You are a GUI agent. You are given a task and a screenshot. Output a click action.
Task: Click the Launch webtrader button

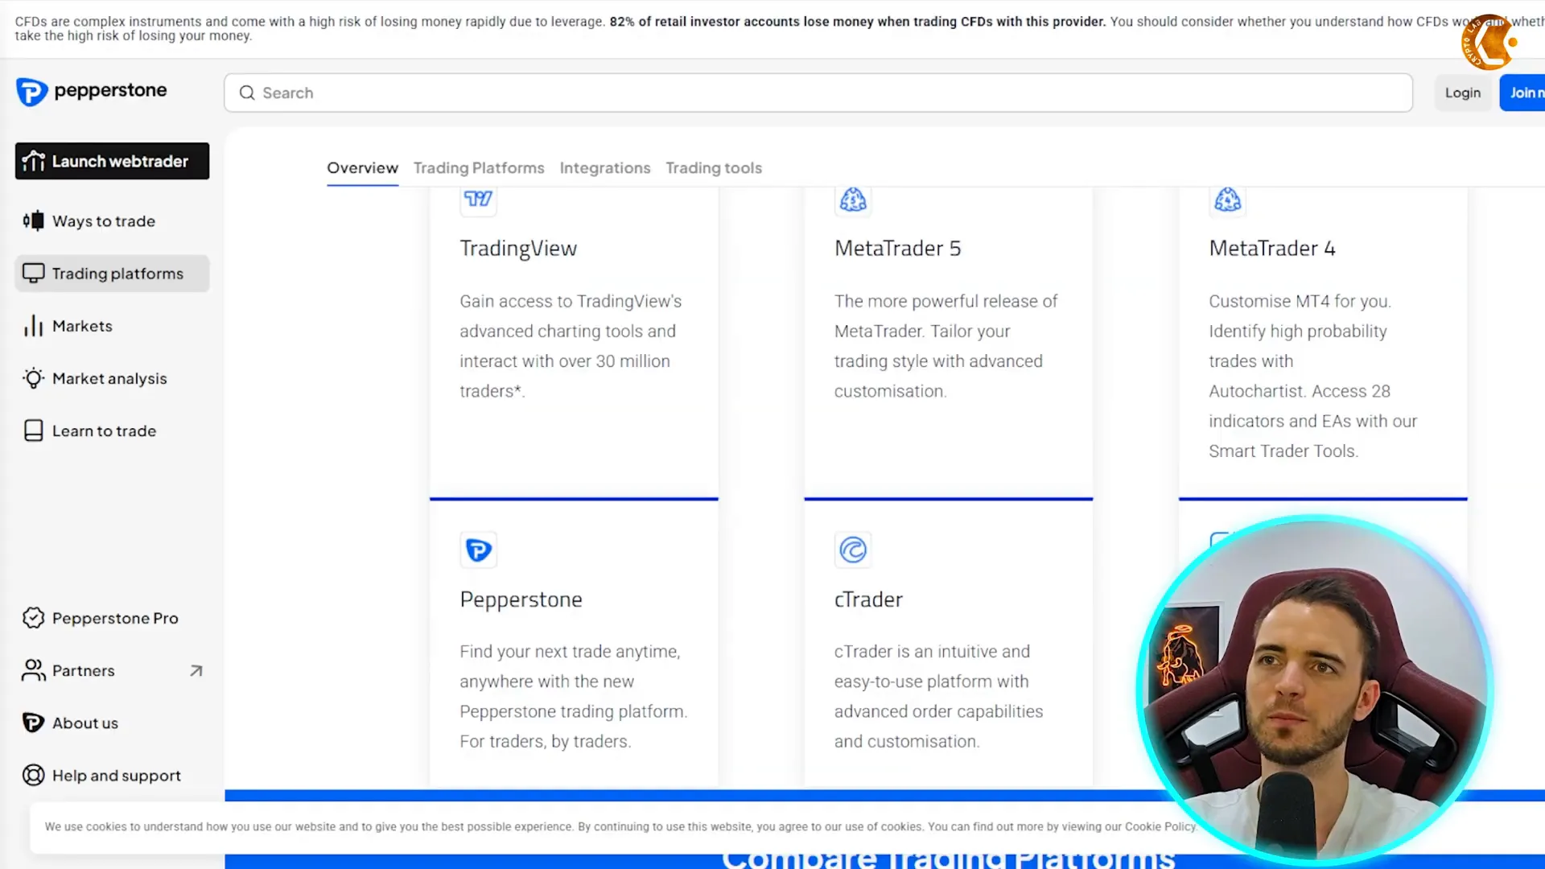point(112,161)
